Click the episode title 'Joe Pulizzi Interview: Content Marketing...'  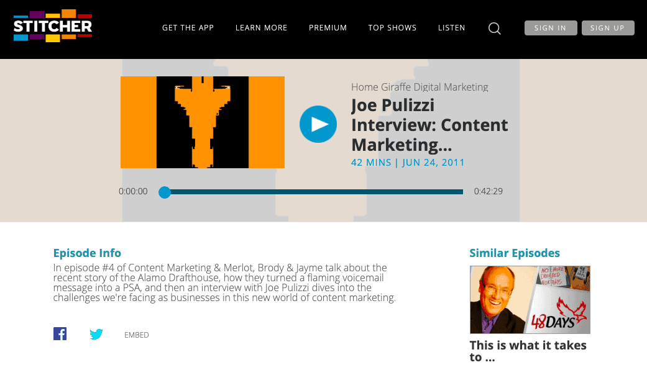429,124
